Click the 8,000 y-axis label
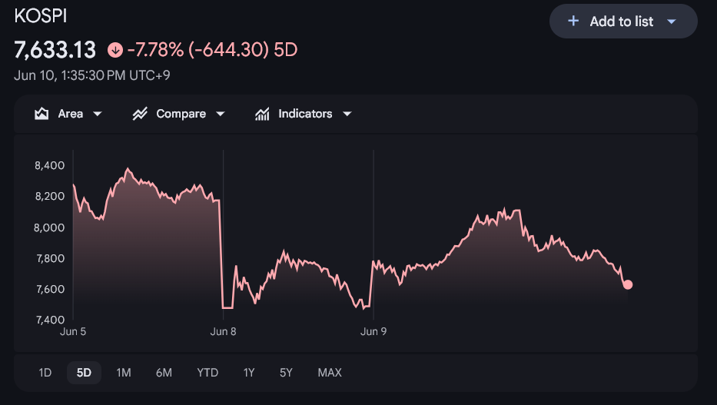This screenshot has width=717, height=405. pos(49,227)
